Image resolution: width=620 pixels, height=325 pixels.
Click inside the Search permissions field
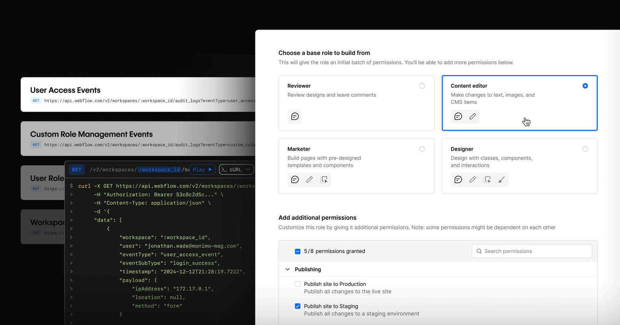pyautogui.click(x=529, y=251)
